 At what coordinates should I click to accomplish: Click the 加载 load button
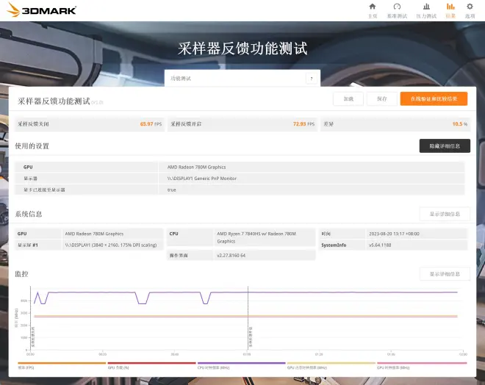(348, 98)
